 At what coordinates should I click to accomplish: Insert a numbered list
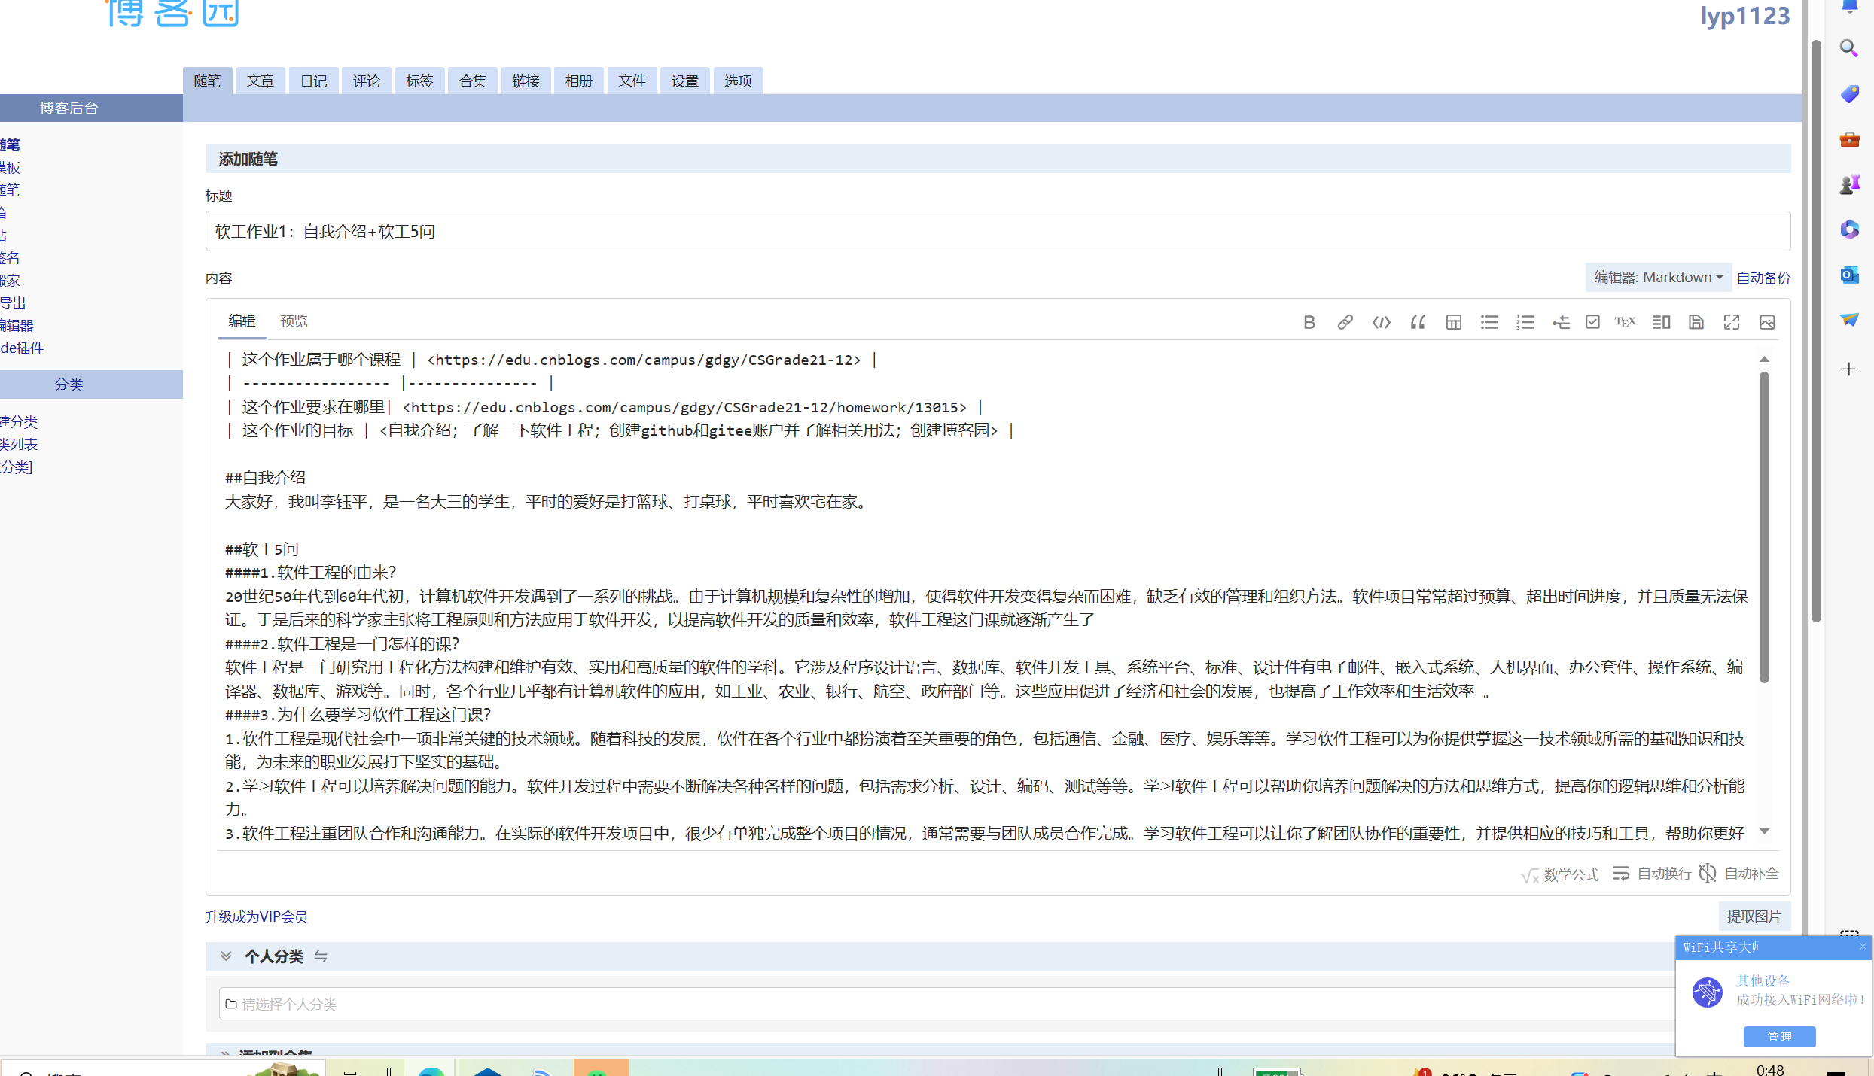(1525, 322)
